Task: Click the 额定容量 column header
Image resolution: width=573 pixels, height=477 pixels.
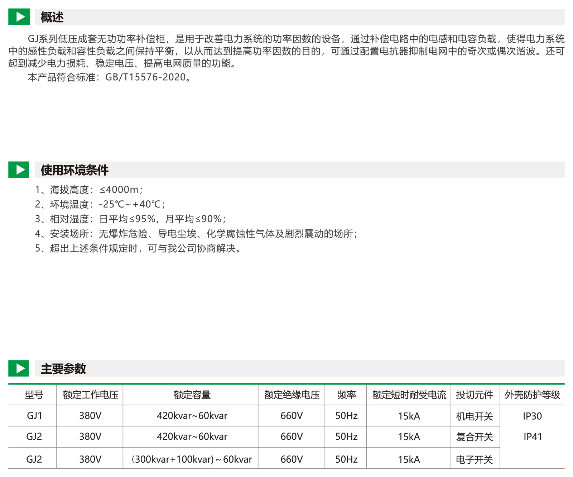Action: coord(192,395)
